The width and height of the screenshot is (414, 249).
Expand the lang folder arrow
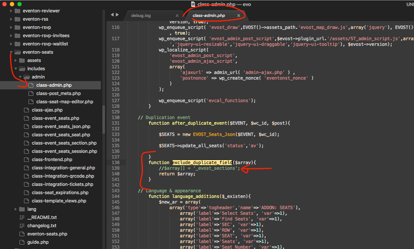tap(16, 209)
